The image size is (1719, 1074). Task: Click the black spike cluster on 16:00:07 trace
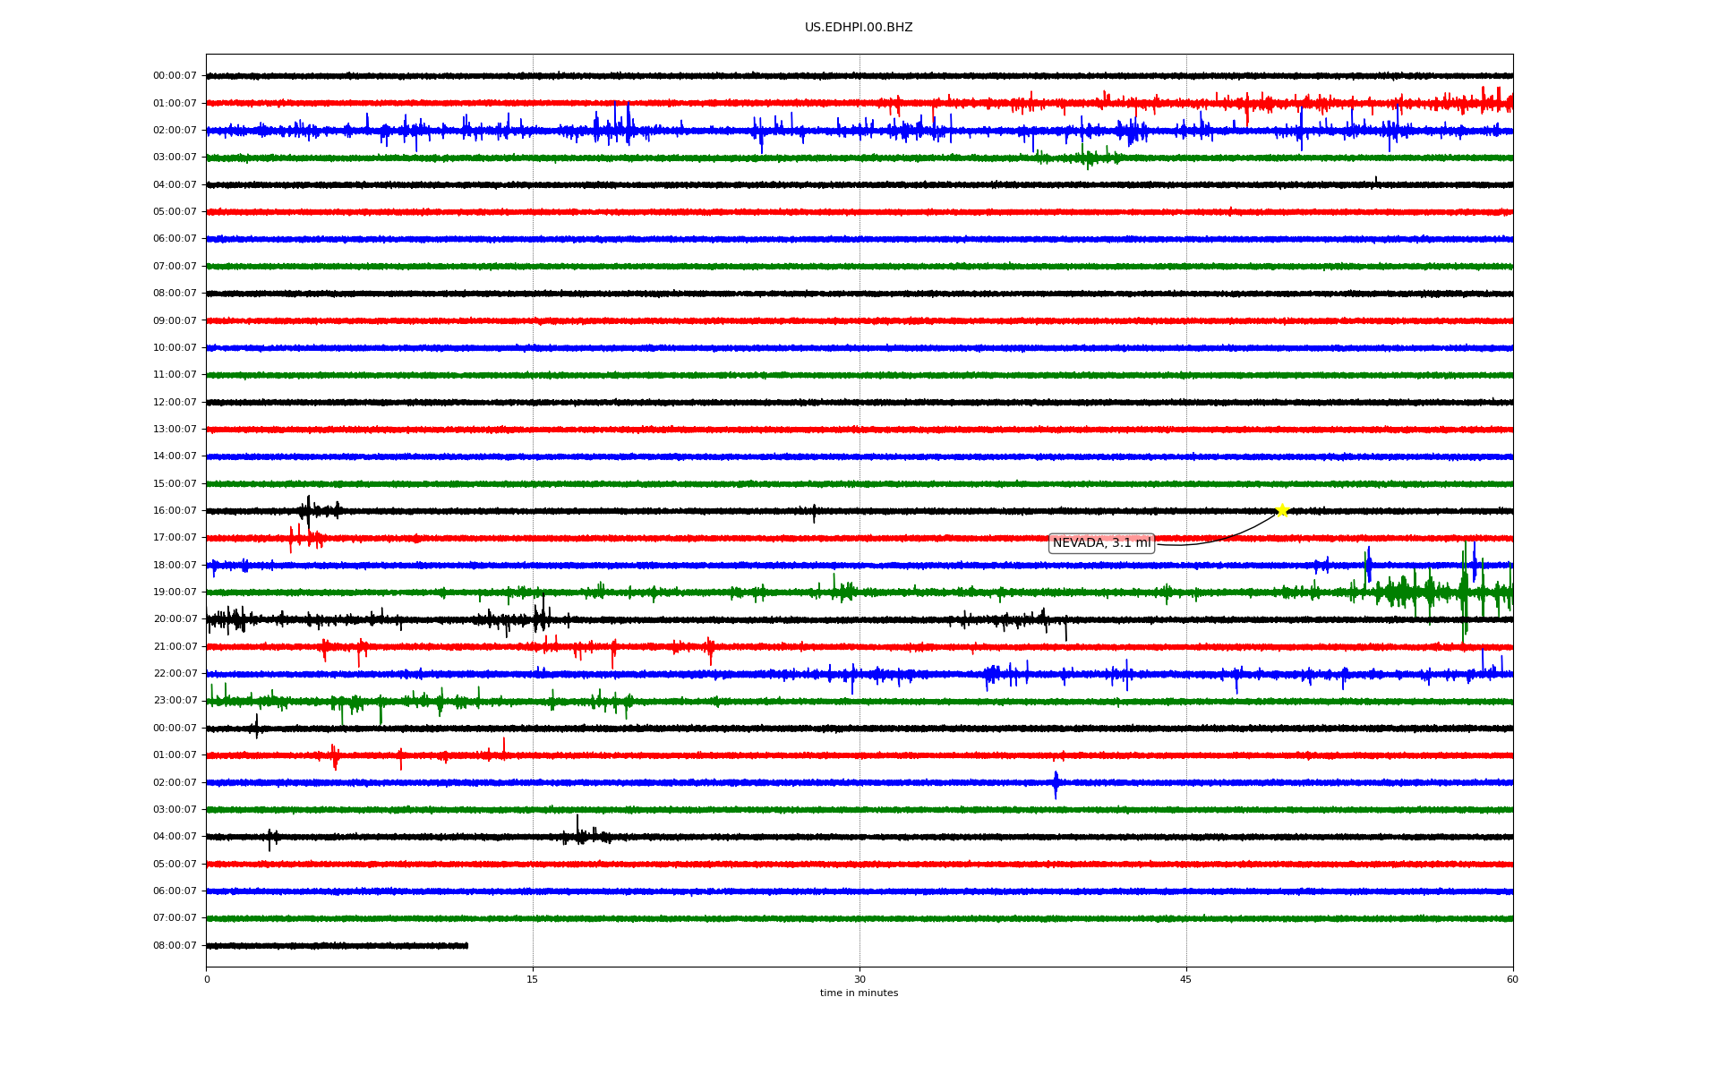[x=309, y=510]
